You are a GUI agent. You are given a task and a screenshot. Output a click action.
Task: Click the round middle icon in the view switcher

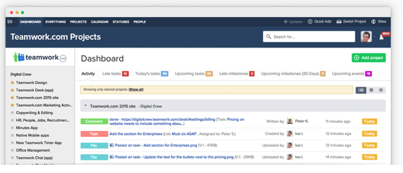point(371,90)
